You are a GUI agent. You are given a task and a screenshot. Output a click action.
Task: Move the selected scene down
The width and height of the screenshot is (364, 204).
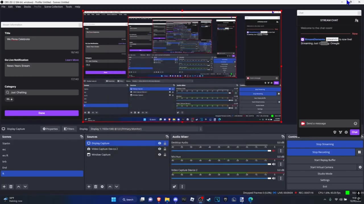25,187
